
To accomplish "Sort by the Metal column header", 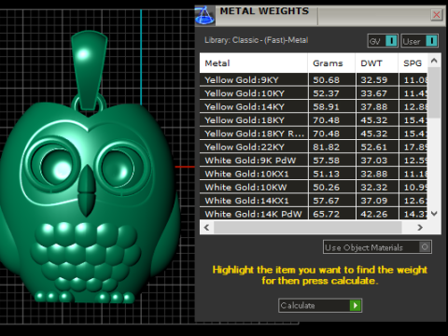I will click(254, 63).
